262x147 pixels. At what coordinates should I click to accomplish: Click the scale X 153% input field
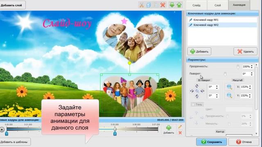click(244, 87)
